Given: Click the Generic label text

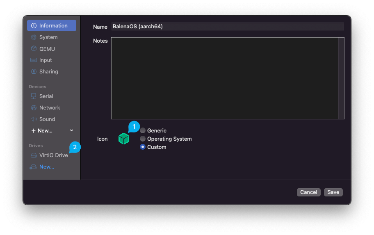Looking at the screenshot, I should [x=157, y=130].
